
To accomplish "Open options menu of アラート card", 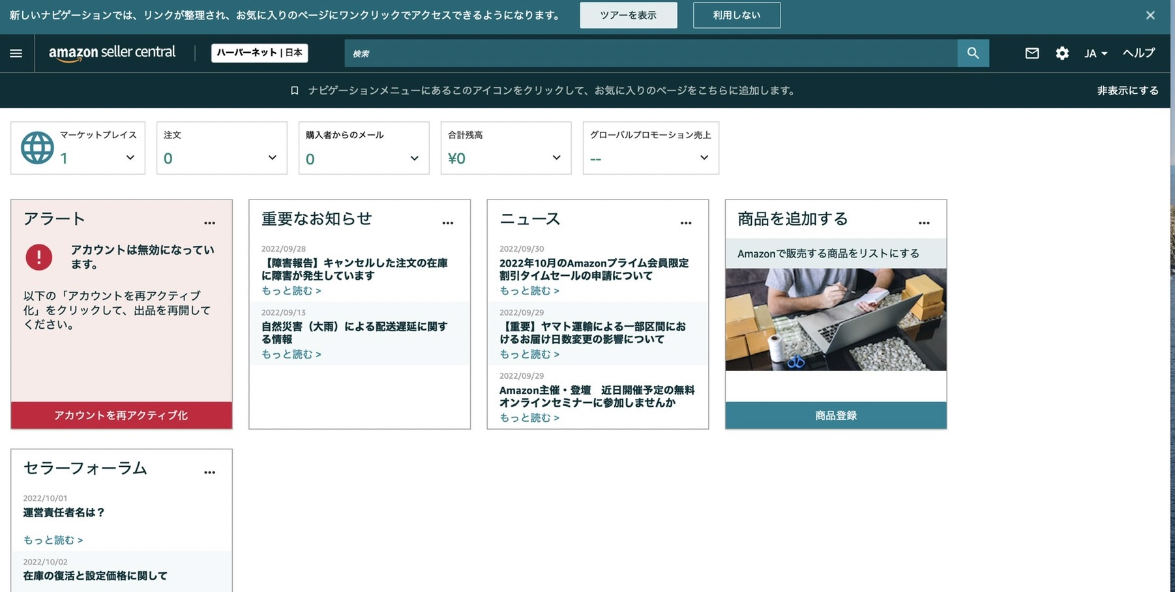I will 209,222.
